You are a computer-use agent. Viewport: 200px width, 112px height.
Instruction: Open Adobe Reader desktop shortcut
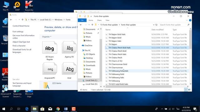(5, 74)
